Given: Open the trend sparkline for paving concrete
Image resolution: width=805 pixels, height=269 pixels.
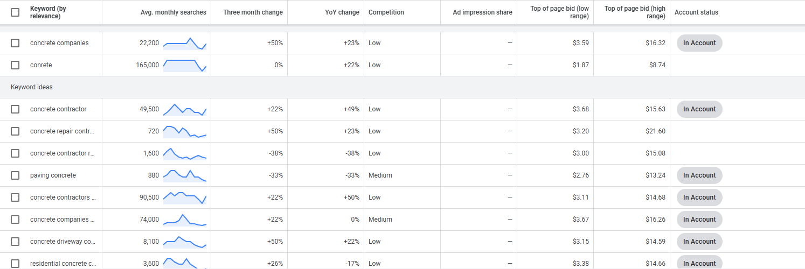Looking at the screenshot, I should tap(185, 175).
